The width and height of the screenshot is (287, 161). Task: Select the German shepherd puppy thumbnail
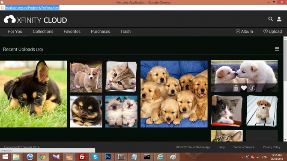(x=33, y=94)
